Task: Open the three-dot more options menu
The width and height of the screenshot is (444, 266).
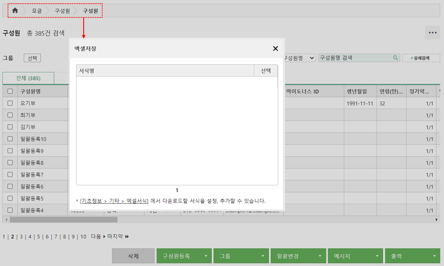Action: pyautogui.click(x=432, y=33)
